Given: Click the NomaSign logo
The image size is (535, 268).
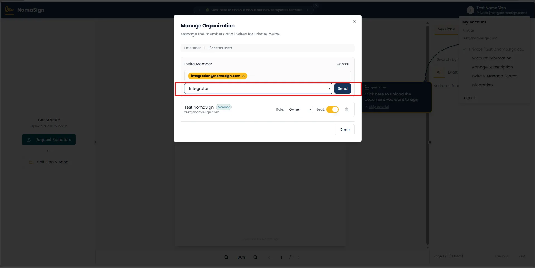Looking at the screenshot, I should (x=25, y=10).
